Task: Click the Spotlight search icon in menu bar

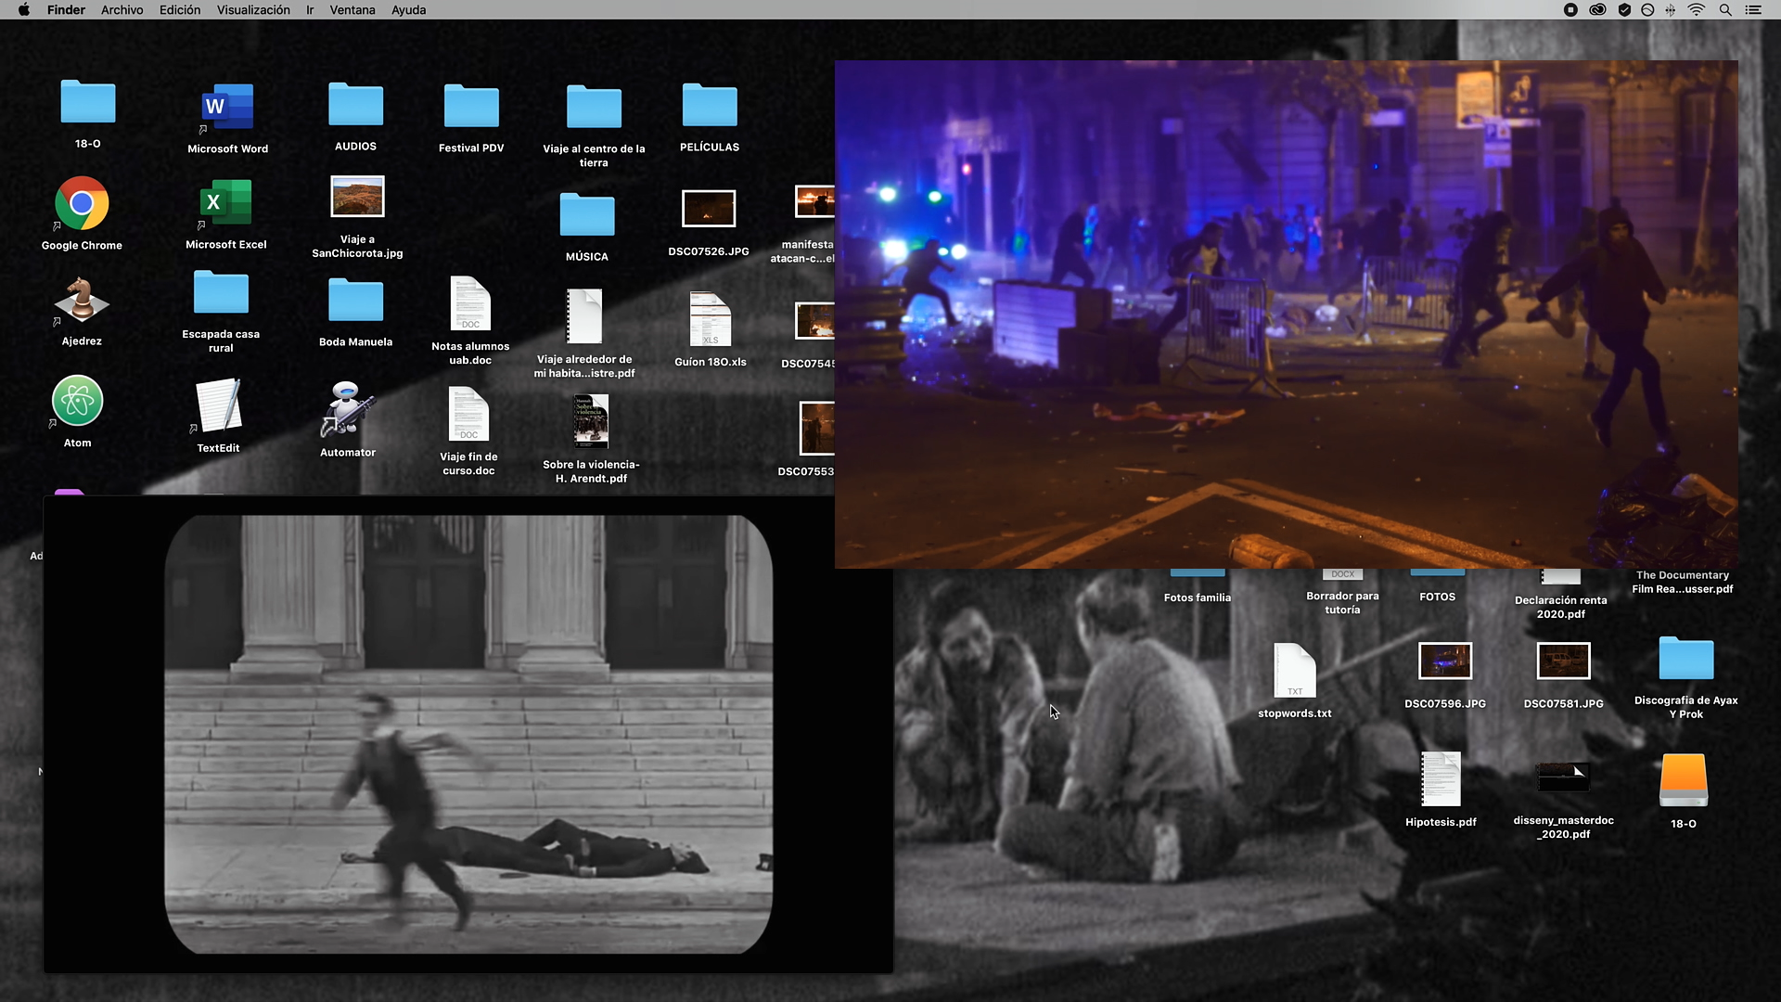Action: [x=1725, y=10]
